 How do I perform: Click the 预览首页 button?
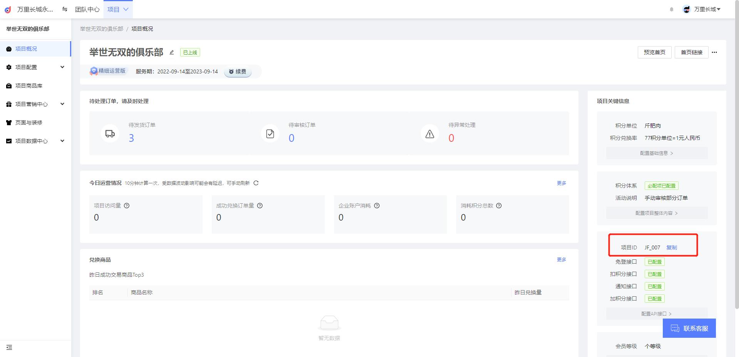coord(654,52)
